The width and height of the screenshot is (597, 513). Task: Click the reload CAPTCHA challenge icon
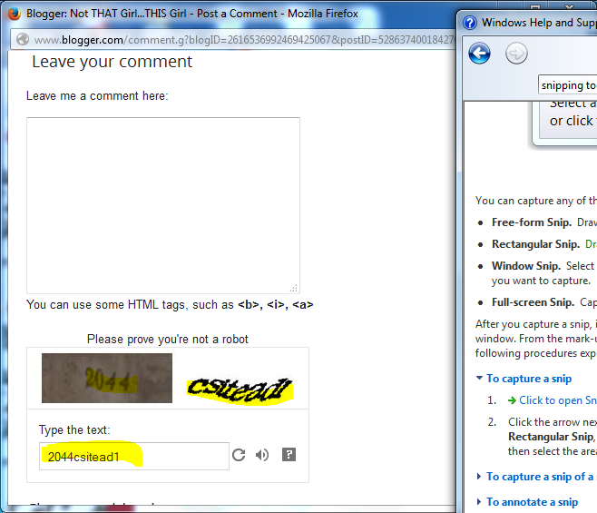pos(239,455)
